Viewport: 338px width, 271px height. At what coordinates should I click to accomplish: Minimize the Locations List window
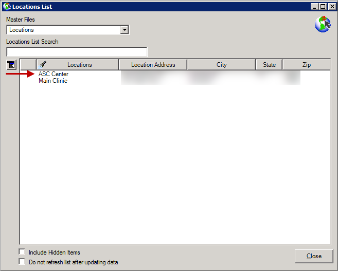click(x=314, y=7)
